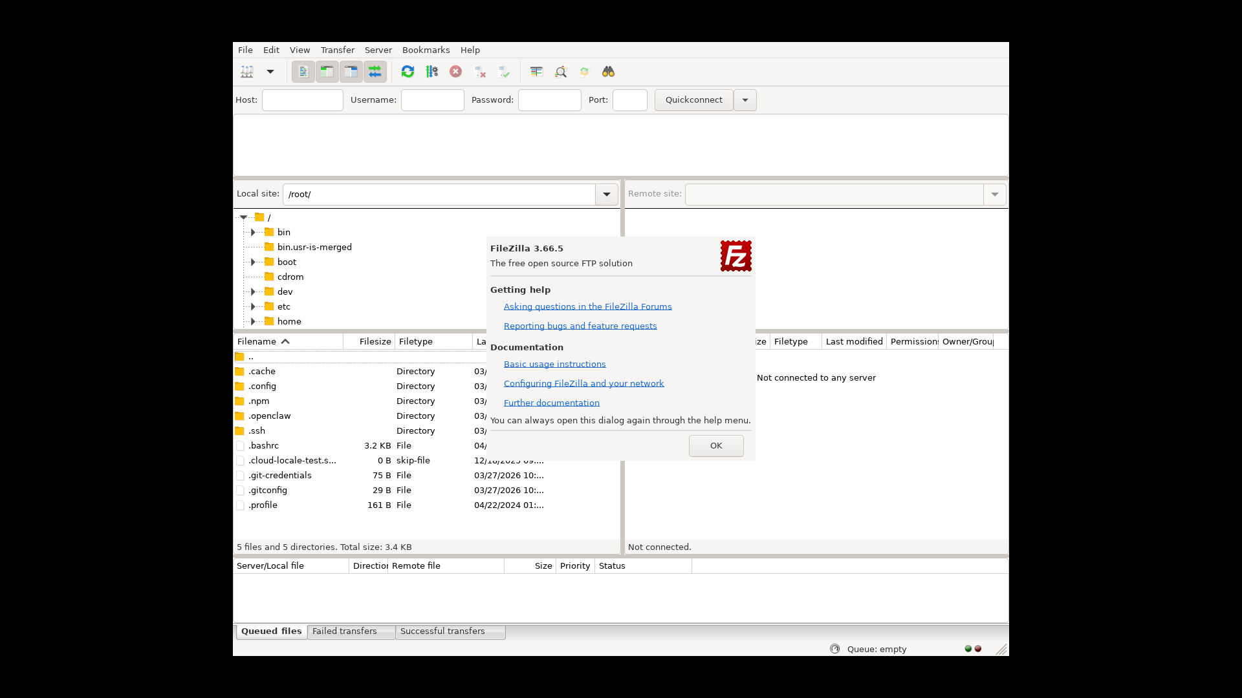Click OK to close the welcome dialog
This screenshot has height=698, width=1242.
715,446
